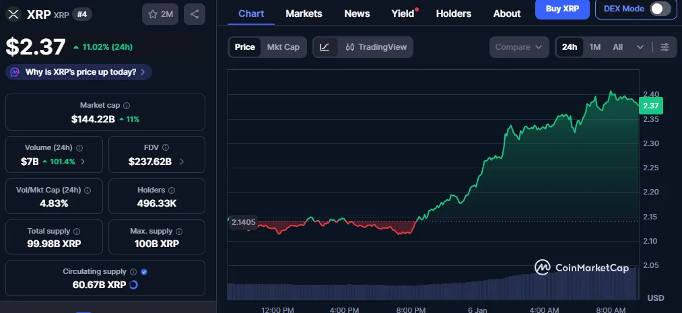Image resolution: width=682 pixels, height=313 pixels.
Task: Expand Volume (24h) details chevron
Action: click(83, 162)
